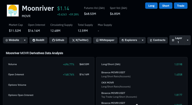The height and width of the screenshot is (105, 192).
Task: Click the Top Trader Long/Short 1.8177 value
Action: click(178, 95)
